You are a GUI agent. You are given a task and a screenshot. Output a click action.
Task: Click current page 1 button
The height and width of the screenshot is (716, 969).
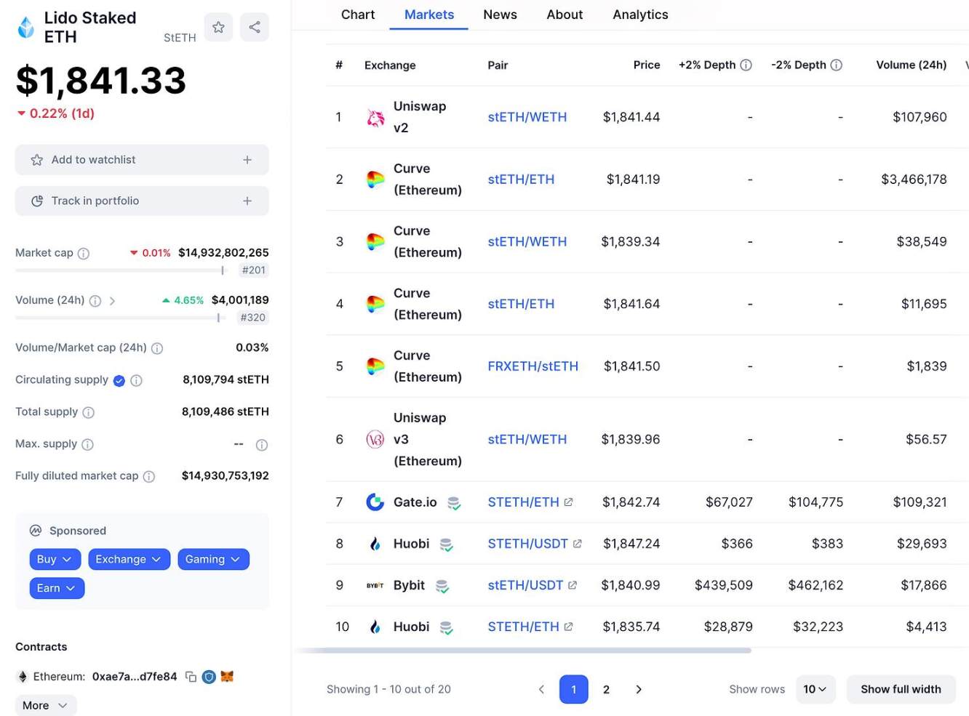click(x=573, y=689)
